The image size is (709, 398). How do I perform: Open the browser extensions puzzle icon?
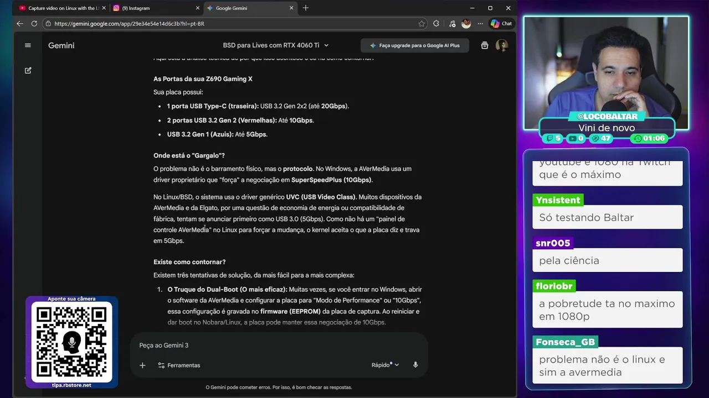pos(436,24)
